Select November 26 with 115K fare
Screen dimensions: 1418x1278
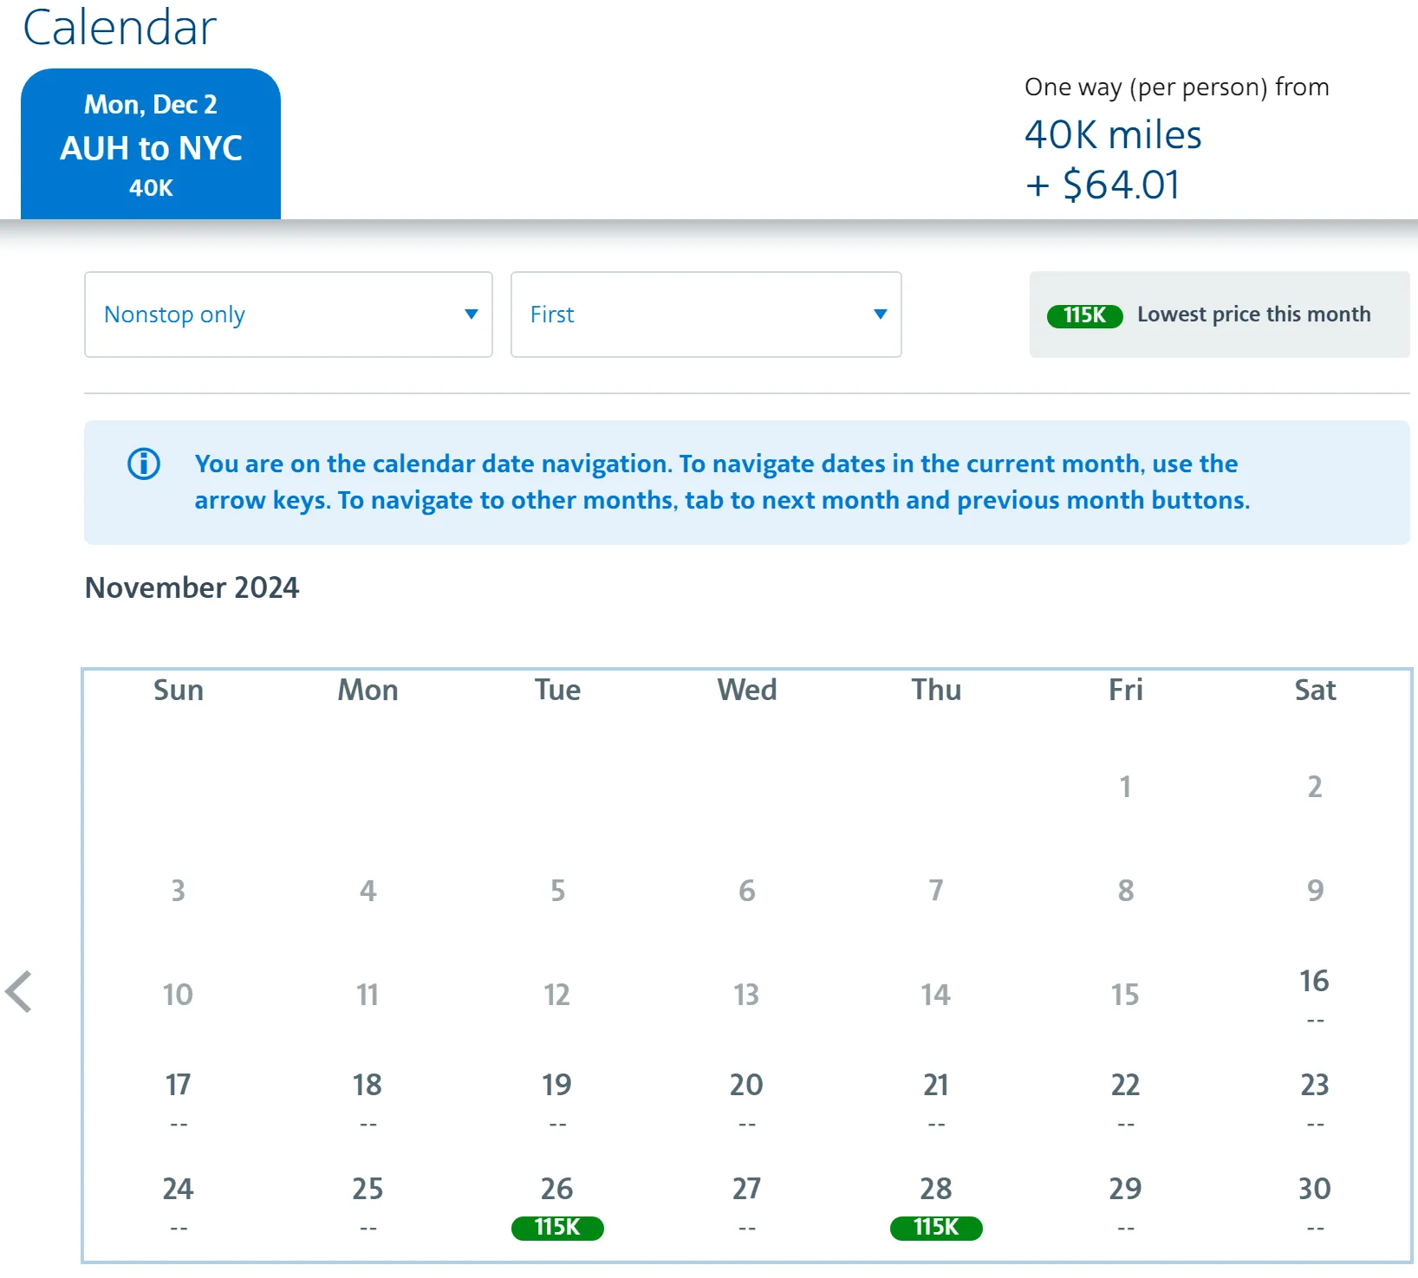(557, 1205)
